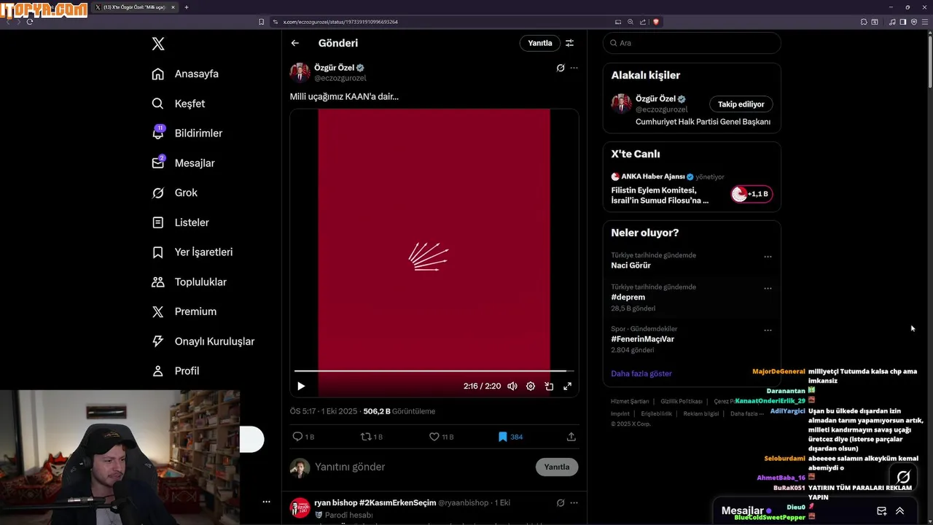Go to Anasayfa home page

tap(185, 74)
